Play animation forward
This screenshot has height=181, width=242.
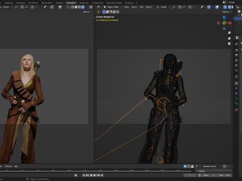tap(95, 175)
